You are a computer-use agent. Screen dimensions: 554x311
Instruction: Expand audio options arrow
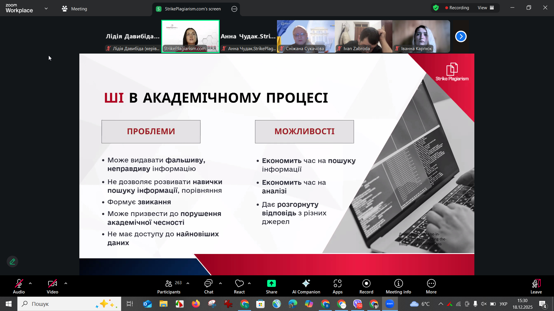tap(30, 283)
